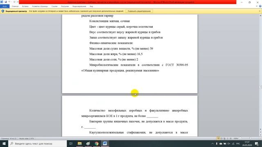Click the text 'ГОСТ 30390-95'
This screenshot has height=147, width=262.
(177, 65)
